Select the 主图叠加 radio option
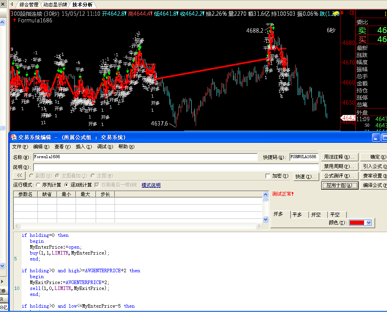The height and width of the screenshot is (312, 387). point(57,176)
